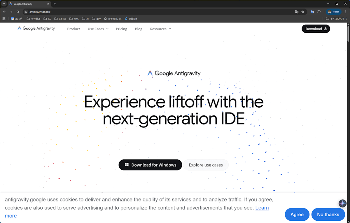The width and height of the screenshot is (350, 223).
Task: Minimize the Chrome window
Action: tap(328, 4)
